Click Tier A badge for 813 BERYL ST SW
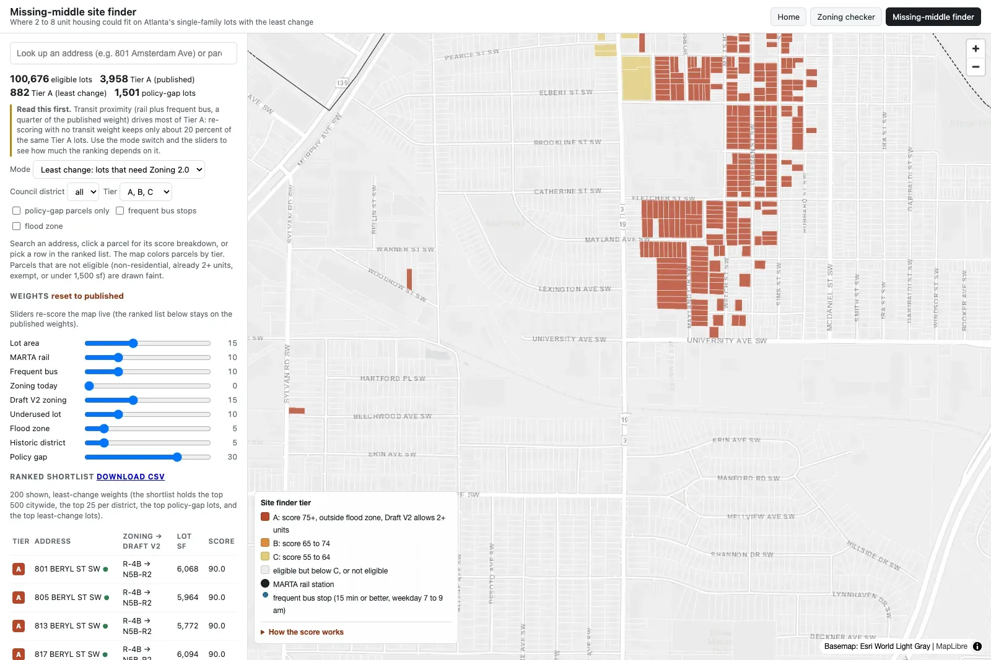991x660 pixels. pyautogui.click(x=19, y=626)
